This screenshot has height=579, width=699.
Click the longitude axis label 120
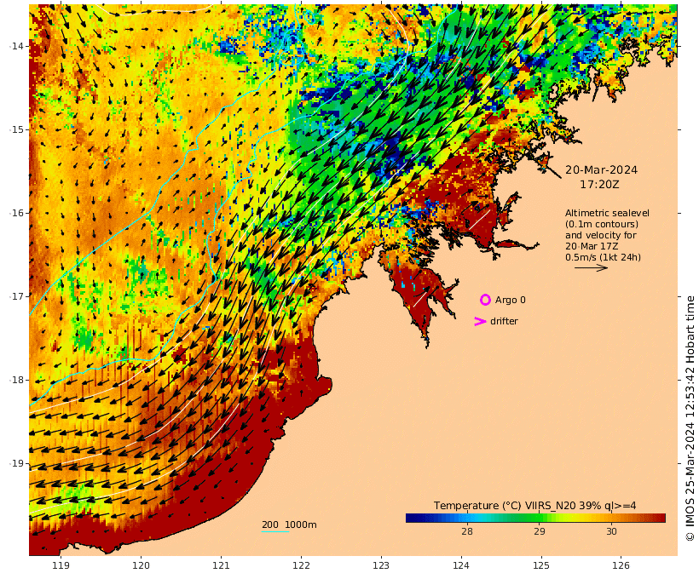pos(141,565)
